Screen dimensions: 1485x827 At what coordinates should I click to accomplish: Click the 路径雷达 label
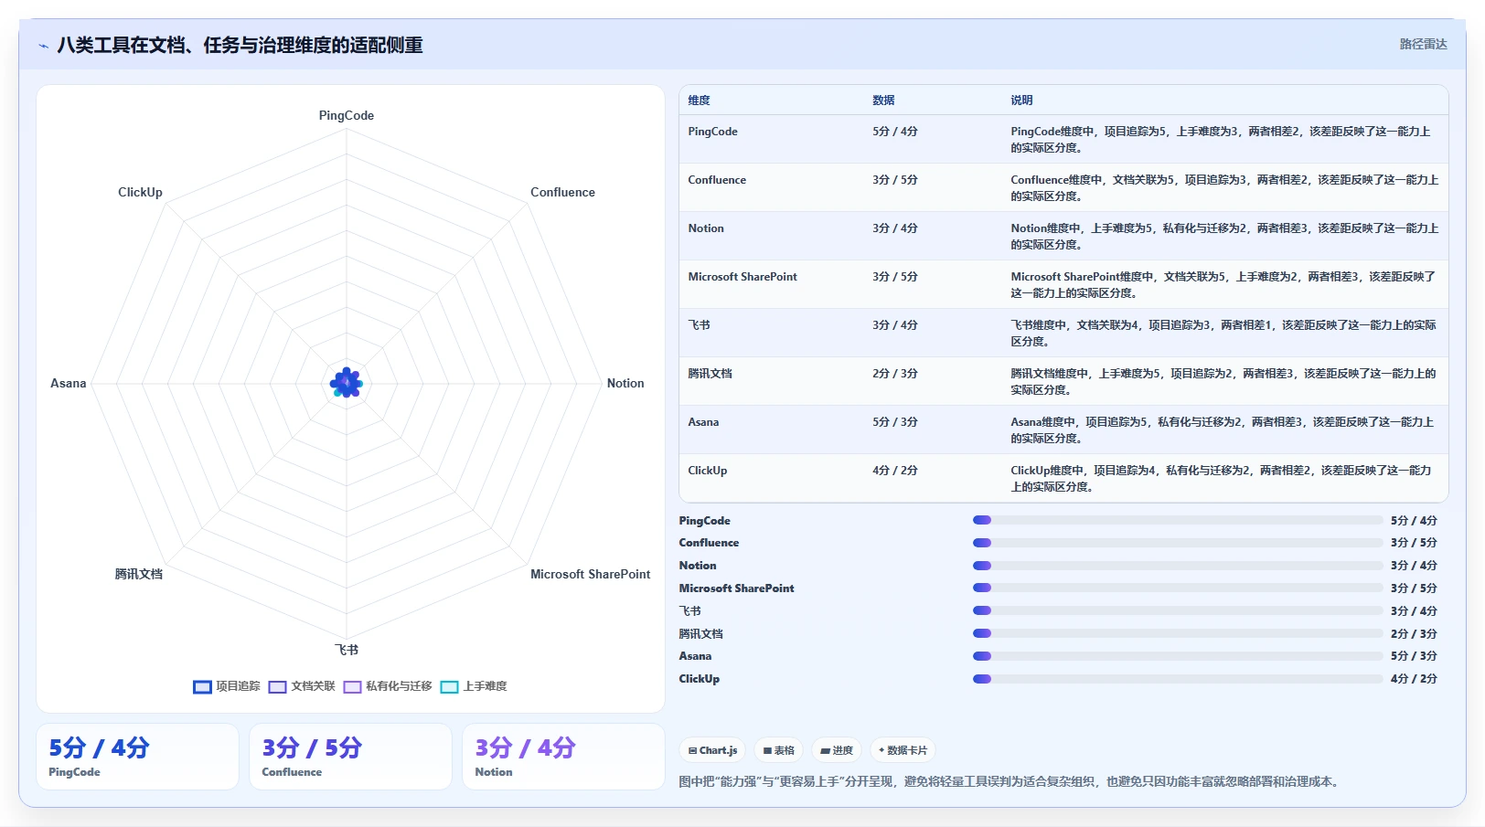[x=1423, y=44]
